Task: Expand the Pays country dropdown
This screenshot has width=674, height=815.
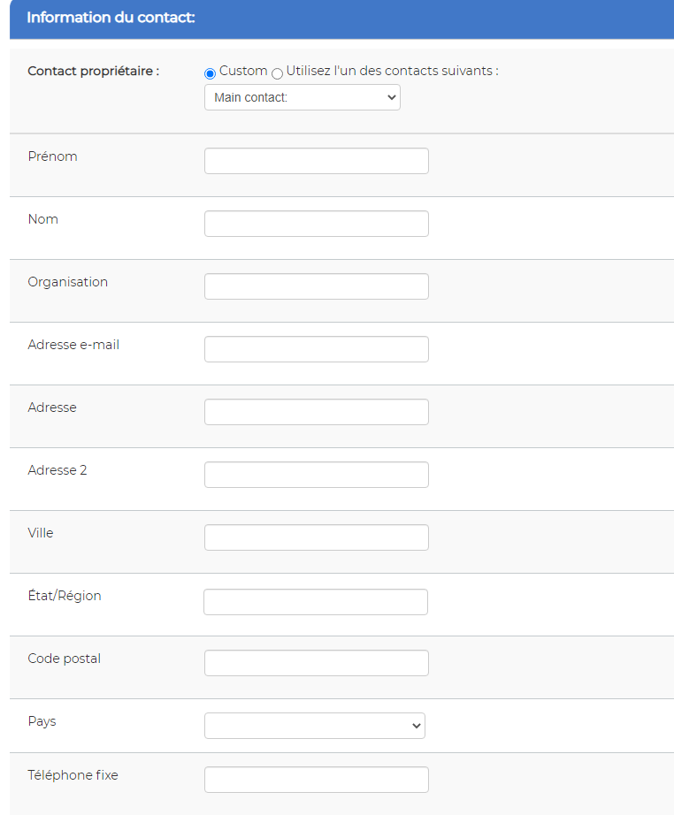Action: (315, 726)
